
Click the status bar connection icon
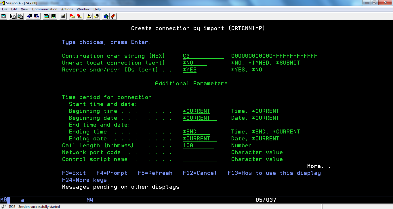click(x=3, y=206)
